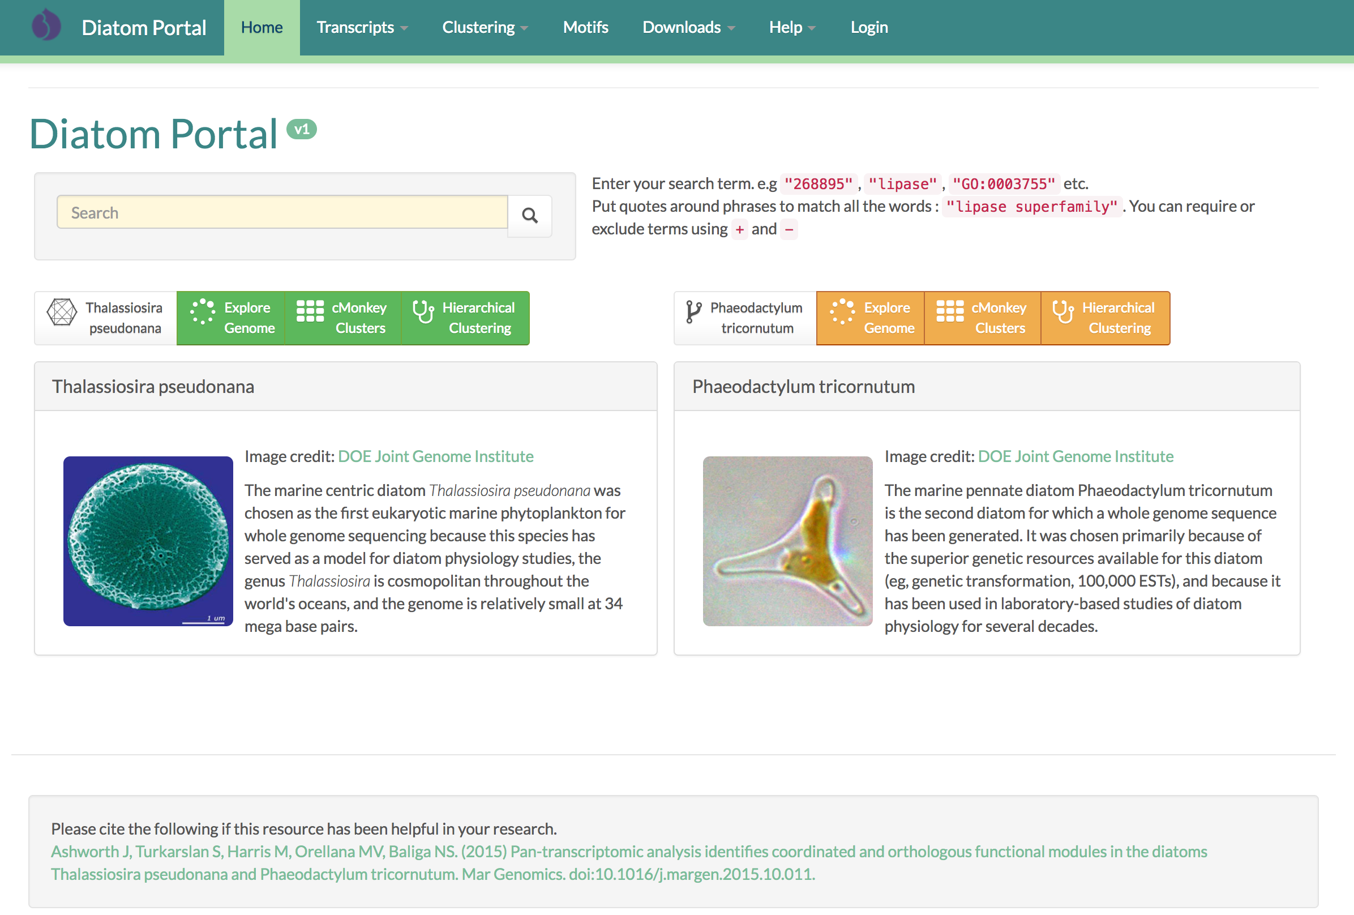The width and height of the screenshot is (1354, 915).
Task: Click orange Explore Genome icon for Phaeodactylum
Action: [x=842, y=311]
